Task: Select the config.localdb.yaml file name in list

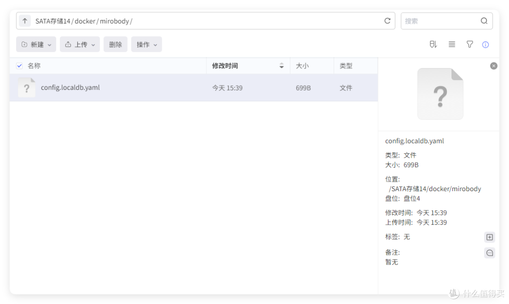Action: [x=70, y=87]
